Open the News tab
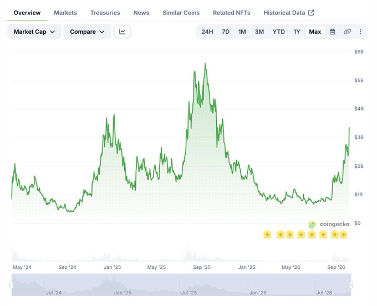The width and height of the screenshot is (377, 306). pos(141,13)
